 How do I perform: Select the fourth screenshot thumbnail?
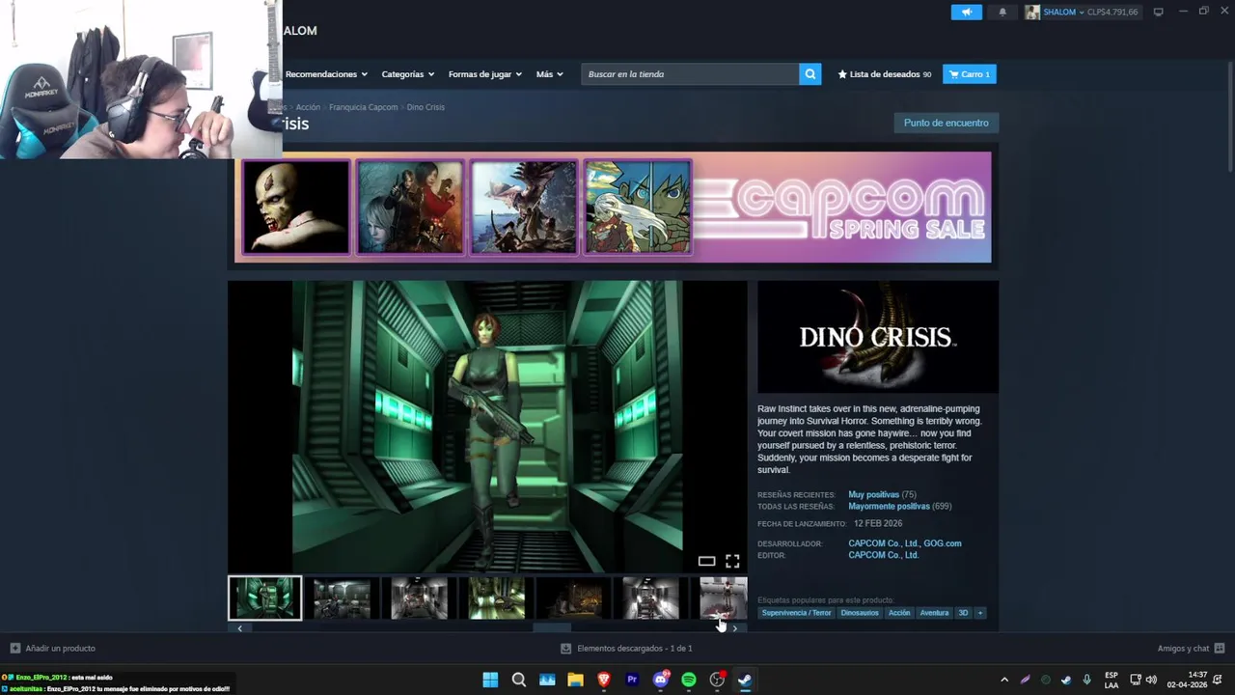pos(496,598)
